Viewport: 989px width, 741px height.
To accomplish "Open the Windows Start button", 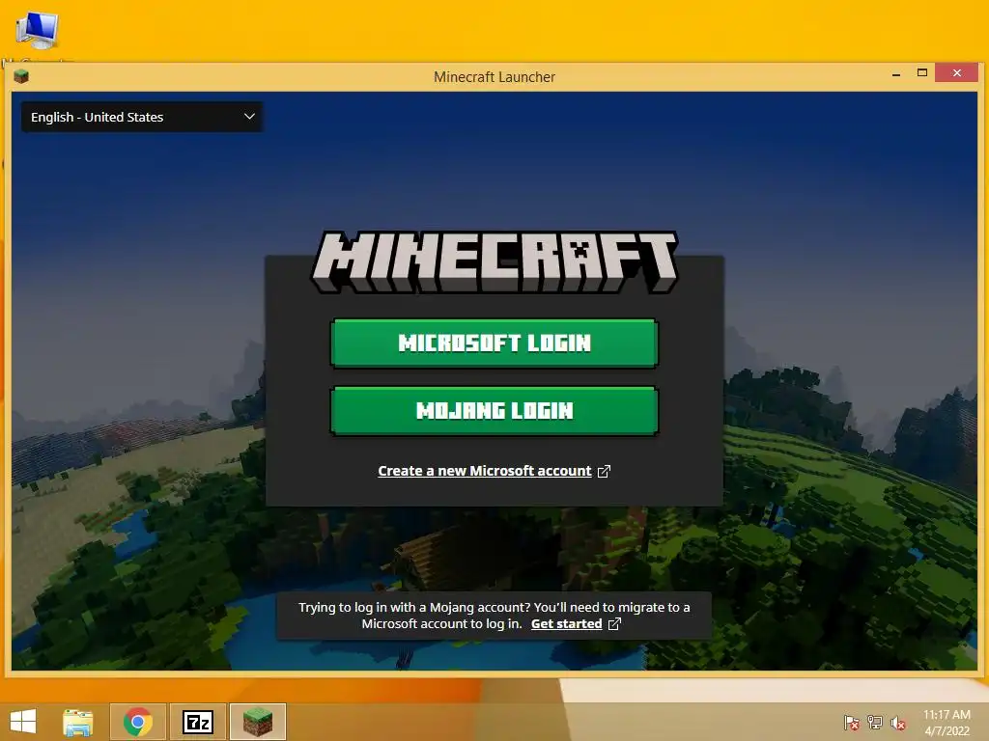I will [23, 722].
